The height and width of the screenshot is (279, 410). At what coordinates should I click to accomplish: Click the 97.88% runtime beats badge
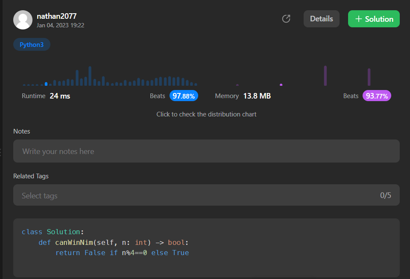[x=184, y=96]
